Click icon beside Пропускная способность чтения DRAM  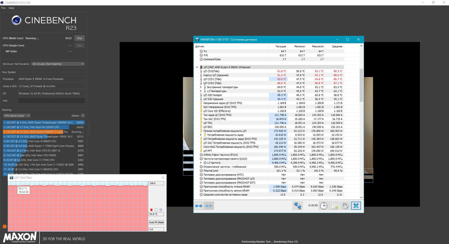click(201, 187)
